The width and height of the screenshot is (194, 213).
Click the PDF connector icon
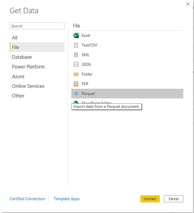coord(76,84)
